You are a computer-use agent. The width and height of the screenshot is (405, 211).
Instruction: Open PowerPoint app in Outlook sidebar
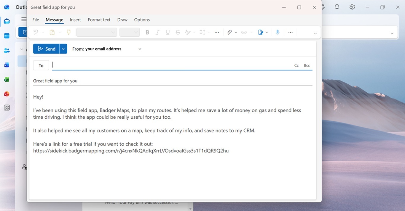coord(7,94)
